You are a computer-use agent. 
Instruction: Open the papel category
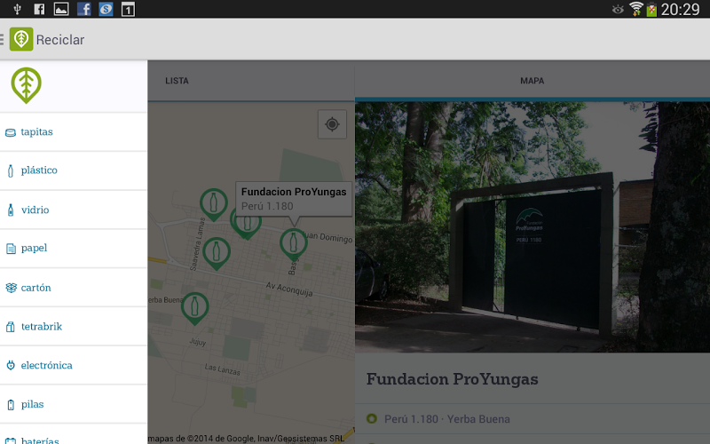tap(74, 249)
